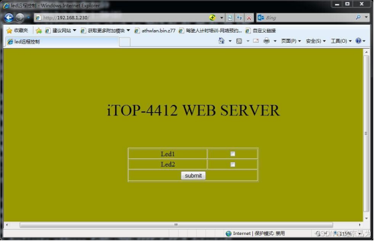Click the Help question mark icon
Viewport: 374px width, 241px height.
358,41
